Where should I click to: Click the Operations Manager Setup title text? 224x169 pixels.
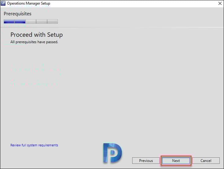coord(28,3)
